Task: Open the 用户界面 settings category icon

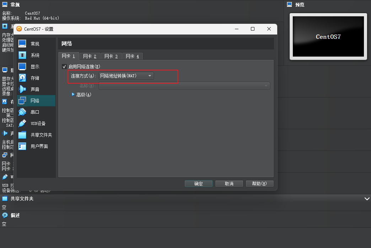Action: click(22, 146)
